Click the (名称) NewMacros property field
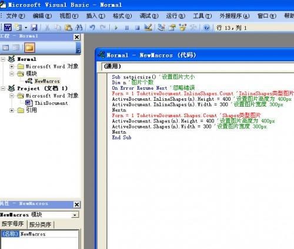The width and height of the screenshot is (294, 249). pos(40,234)
